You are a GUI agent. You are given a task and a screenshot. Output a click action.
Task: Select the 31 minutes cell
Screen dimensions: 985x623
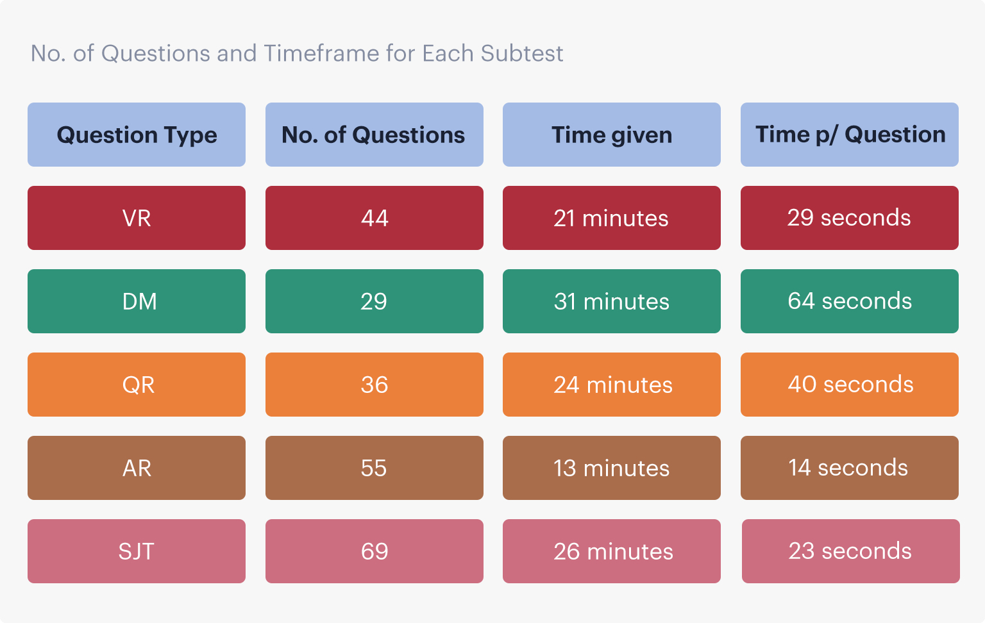pos(611,301)
